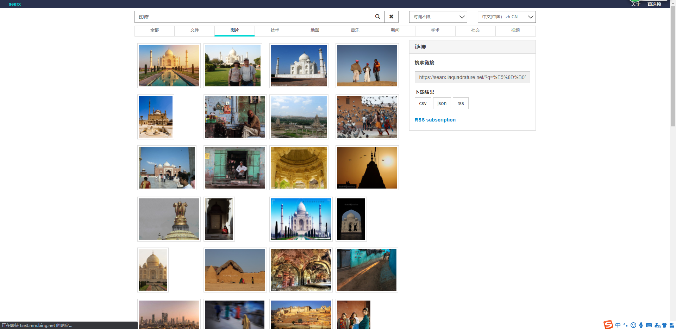Open the 中文(中国) - zh-CN language dropdown

tap(507, 17)
